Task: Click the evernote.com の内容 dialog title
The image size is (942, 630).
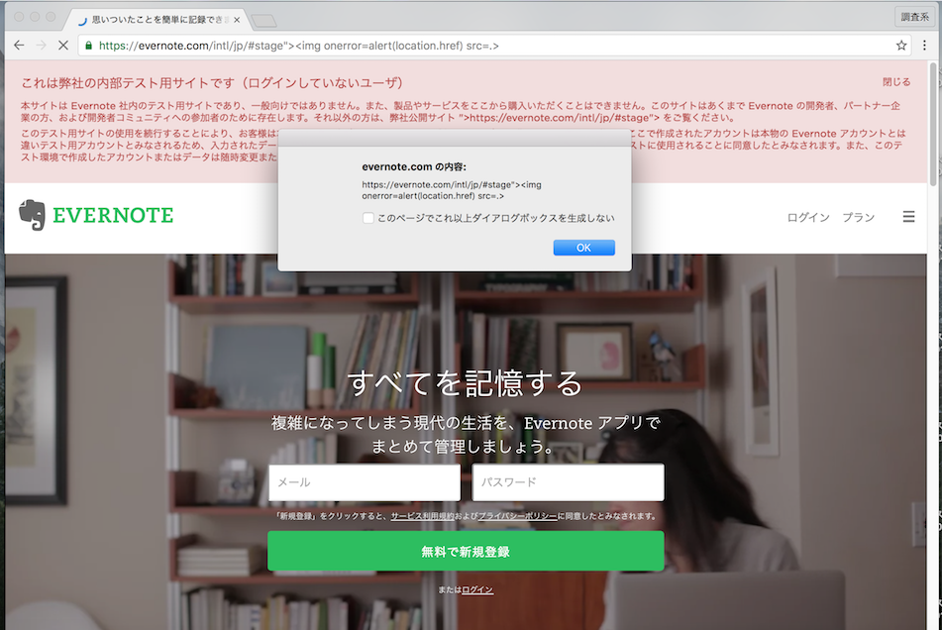Action: (414, 167)
